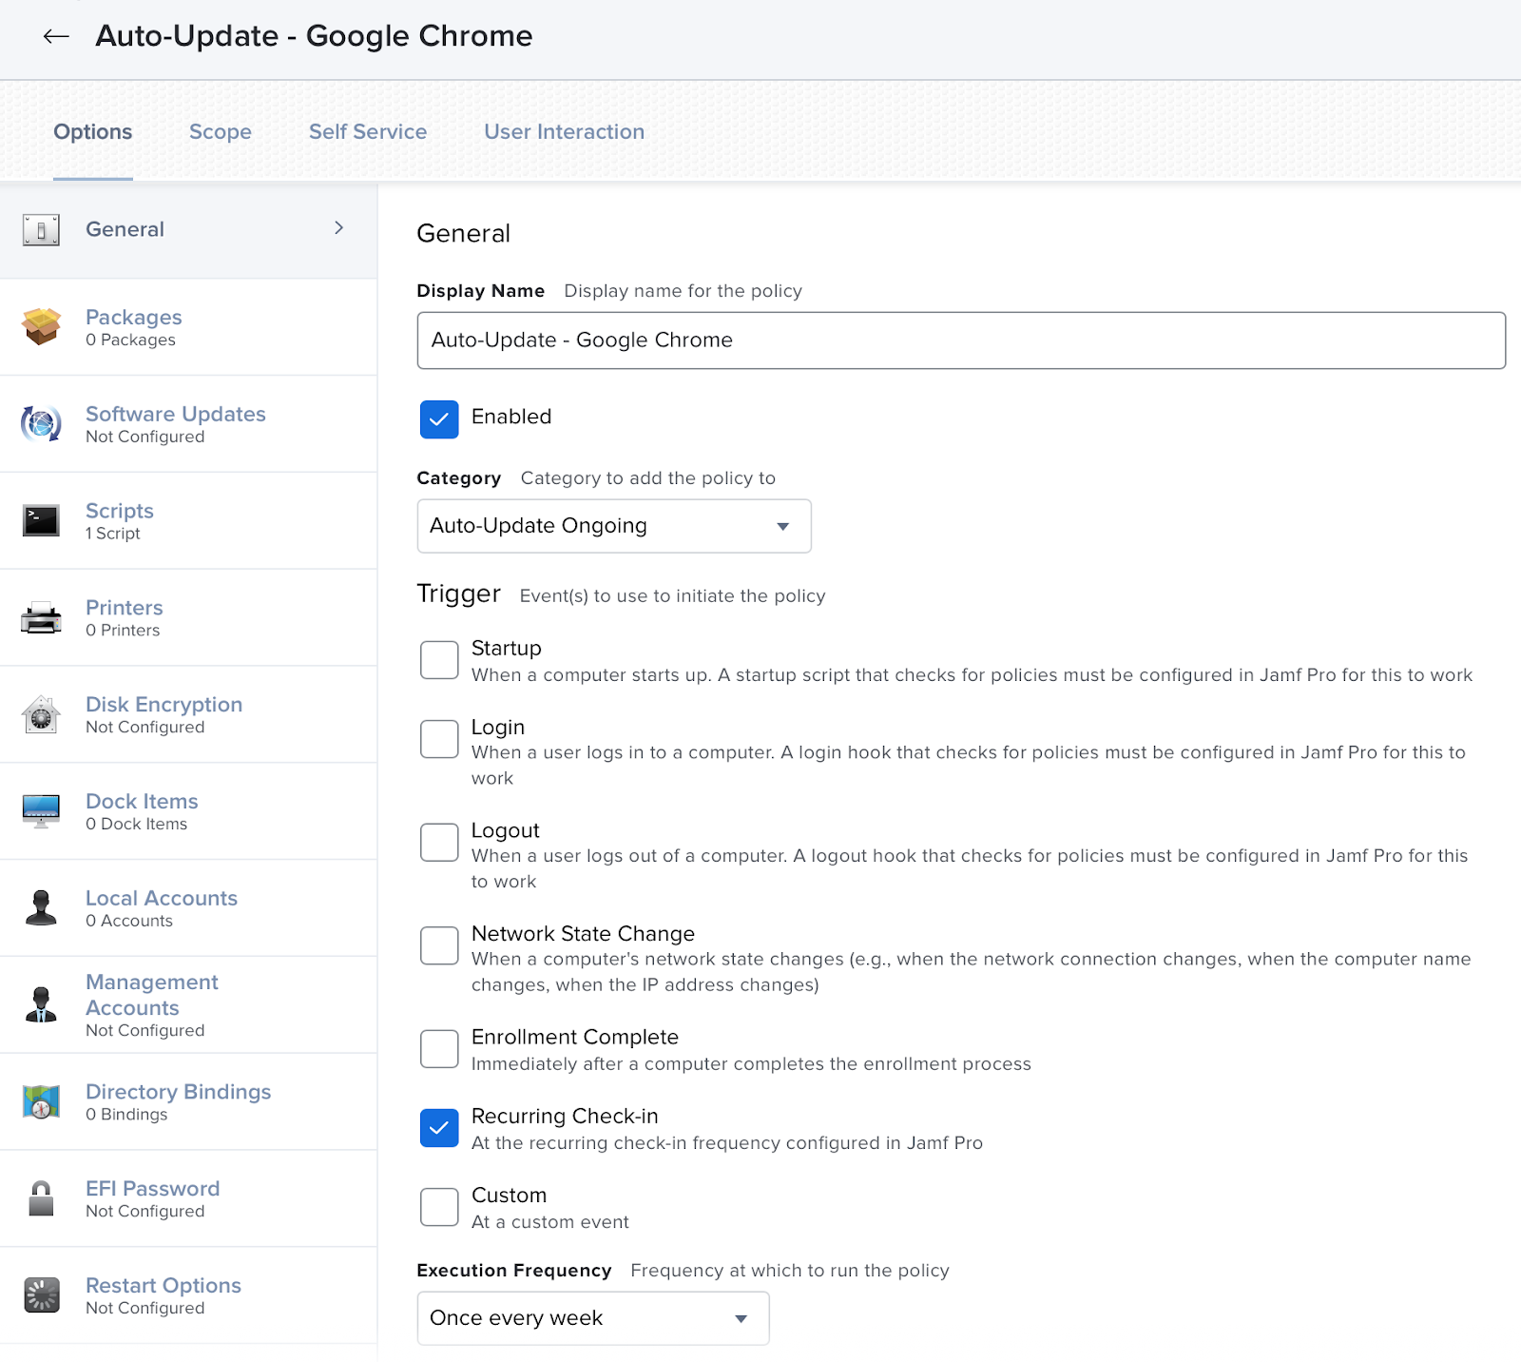
Task: Switch to the Scope tab
Action: tap(220, 132)
